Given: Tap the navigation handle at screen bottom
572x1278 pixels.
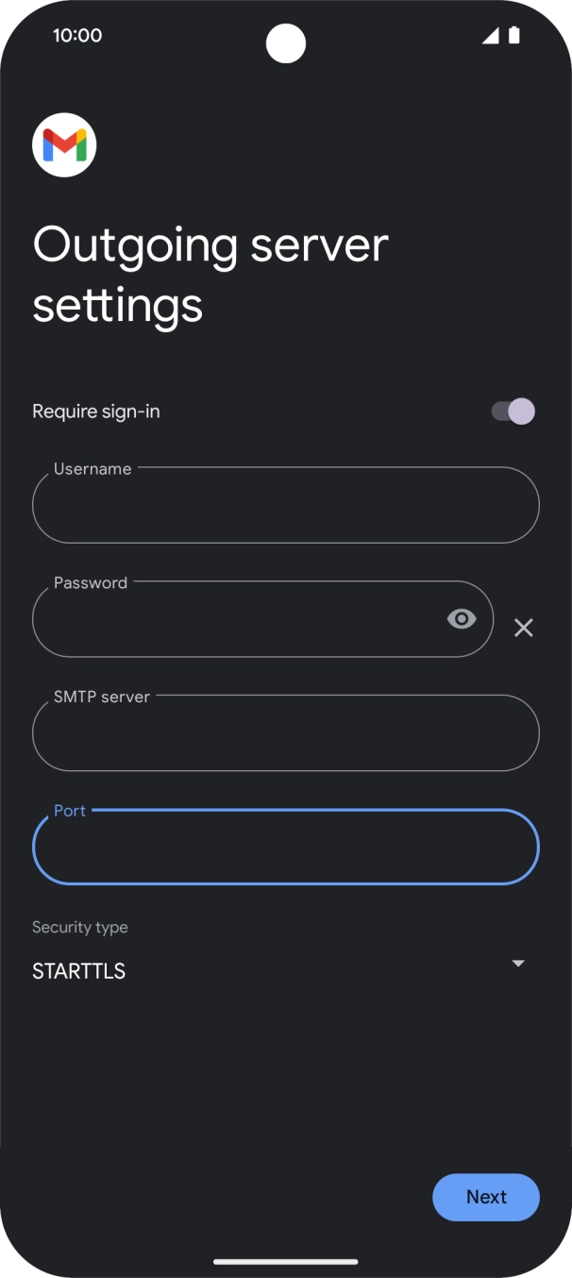Looking at the screenshot, I should (x=286, y=1260).
